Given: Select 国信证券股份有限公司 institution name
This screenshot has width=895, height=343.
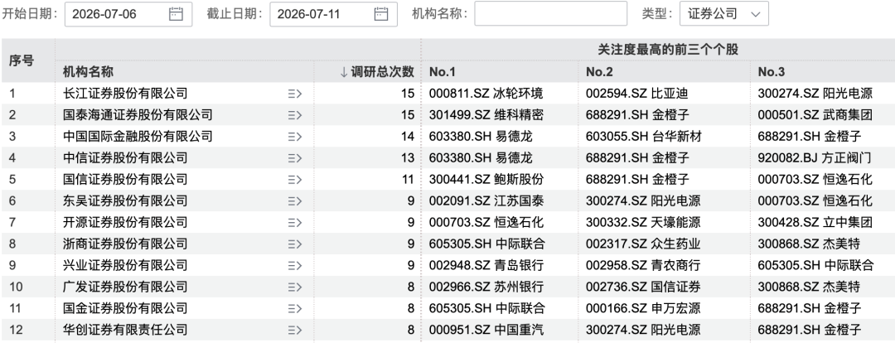Looking at the screenshot, I should (125, 179).
